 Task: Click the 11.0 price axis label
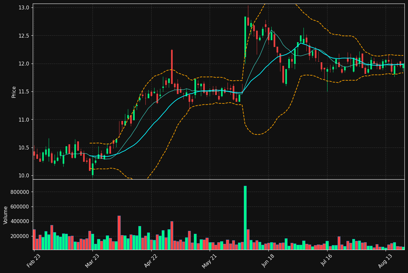[x=24, y=120]
